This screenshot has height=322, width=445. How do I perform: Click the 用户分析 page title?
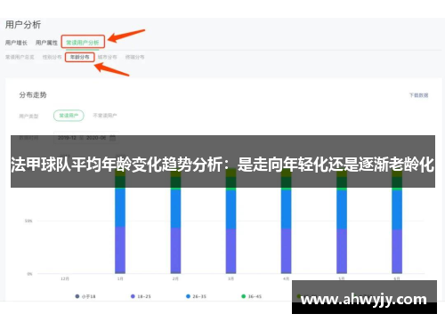coord(23,25)
